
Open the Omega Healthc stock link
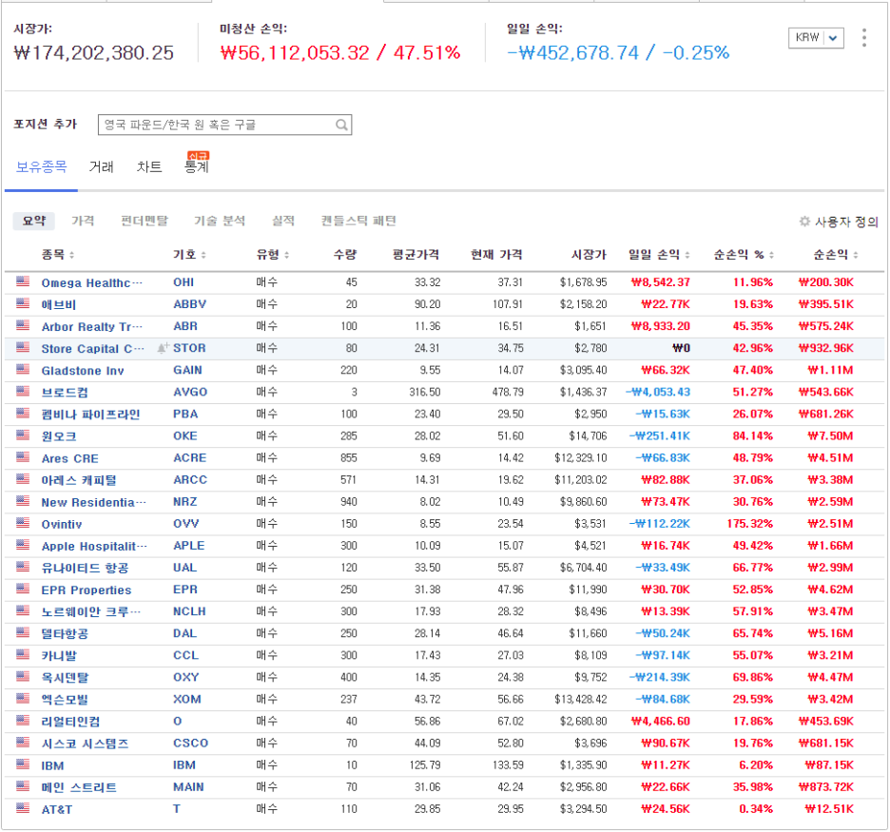tap(91, 282)
